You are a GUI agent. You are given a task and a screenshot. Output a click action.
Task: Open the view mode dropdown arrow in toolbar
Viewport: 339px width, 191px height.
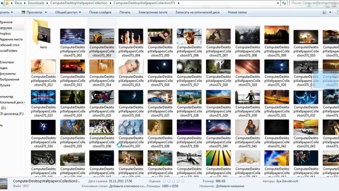pos(330,12)
